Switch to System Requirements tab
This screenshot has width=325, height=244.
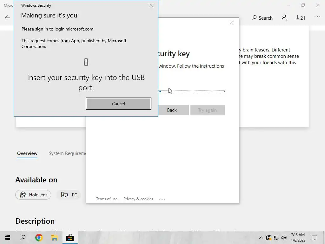[x=67, y=153]
